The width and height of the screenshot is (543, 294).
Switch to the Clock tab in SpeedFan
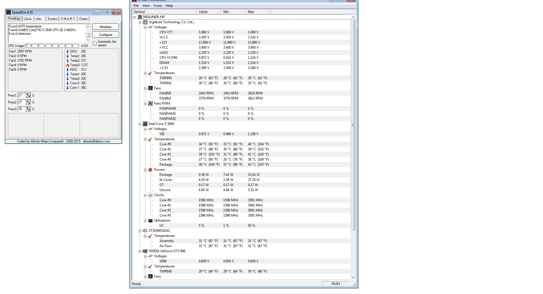28,19
